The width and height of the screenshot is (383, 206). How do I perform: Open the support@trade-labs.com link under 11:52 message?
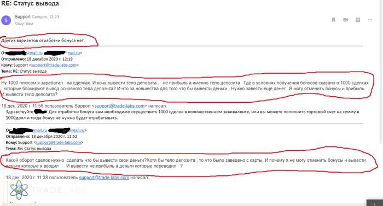[59, 143]
